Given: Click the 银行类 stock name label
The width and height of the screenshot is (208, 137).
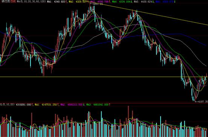Looking at the screenshot, I should [6, 2].
